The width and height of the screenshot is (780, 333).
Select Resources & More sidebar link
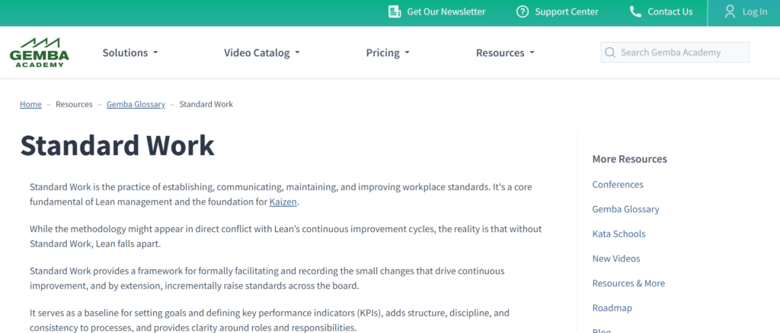pyautogui.click(x=628, y=284)
